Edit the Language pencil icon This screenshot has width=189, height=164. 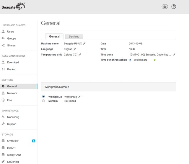(x=75, y=49)
